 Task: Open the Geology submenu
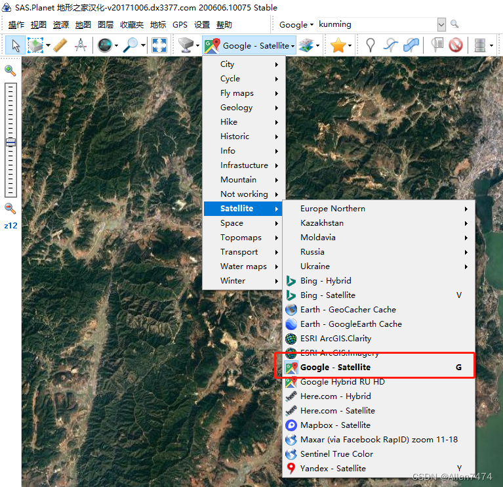pos(243,108)
